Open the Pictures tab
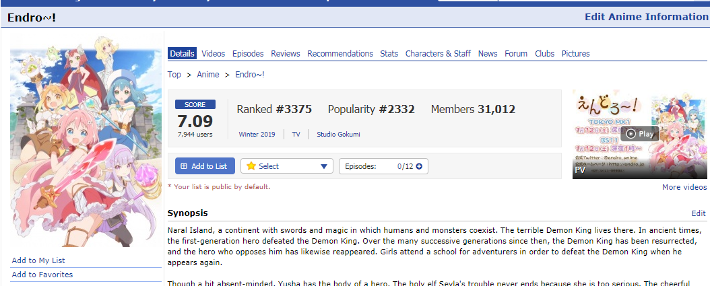The image size is (710, 286). (575, 53)
